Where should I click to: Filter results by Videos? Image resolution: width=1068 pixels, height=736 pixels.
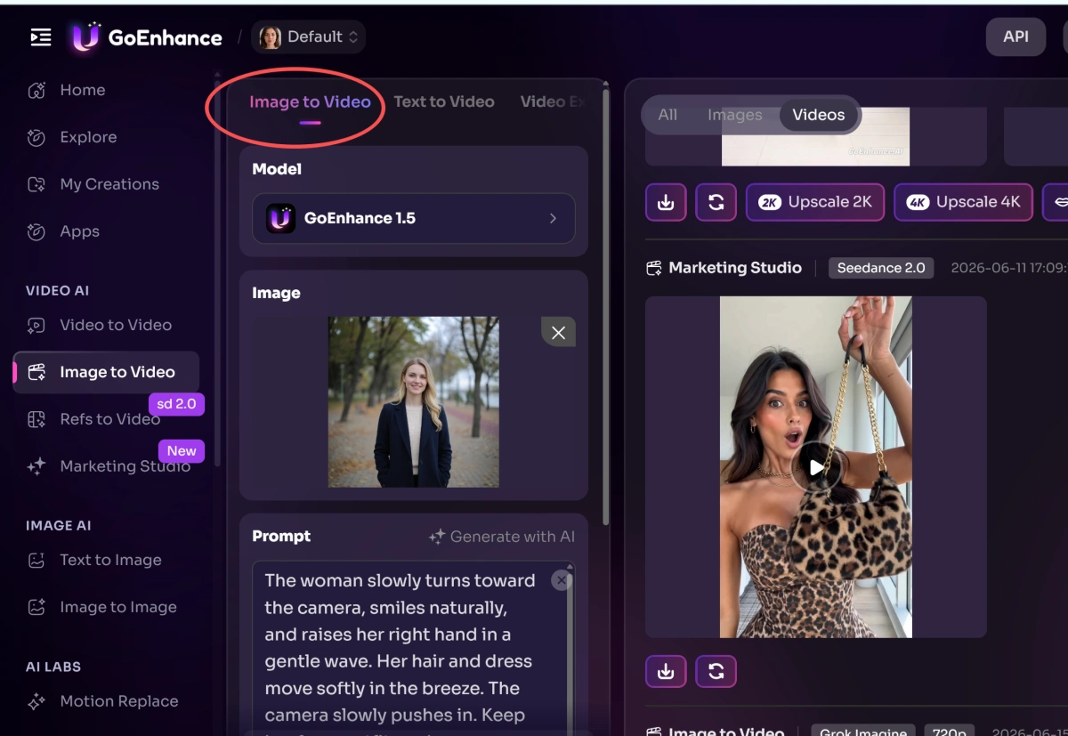click(x=819, y=114)
